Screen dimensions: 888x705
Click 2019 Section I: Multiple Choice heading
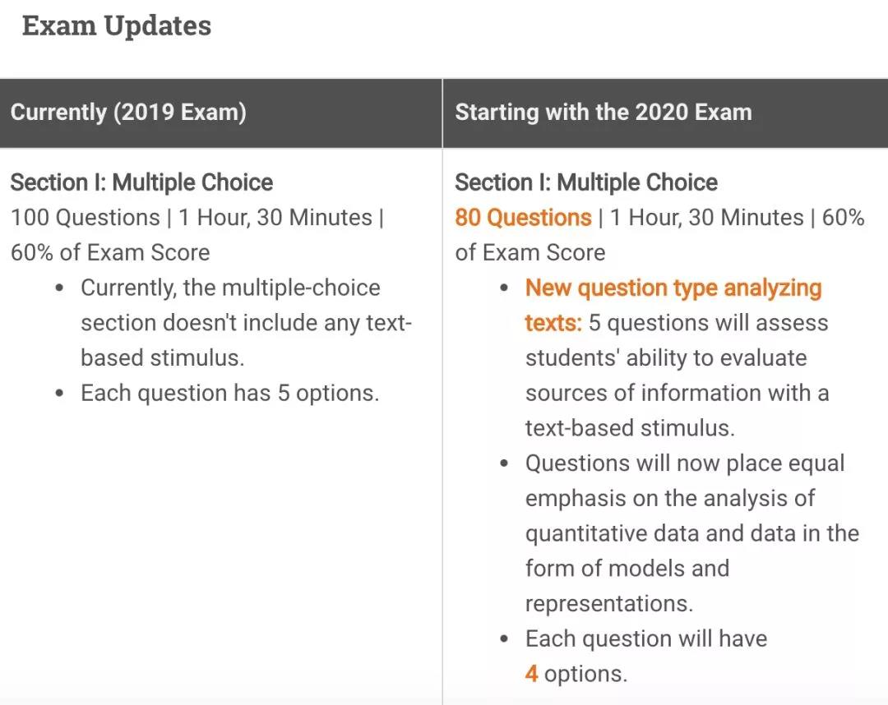pyautogui.click(x=141, y=182)
